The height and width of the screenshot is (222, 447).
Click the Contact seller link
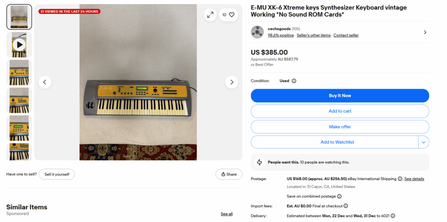point(346,35)
